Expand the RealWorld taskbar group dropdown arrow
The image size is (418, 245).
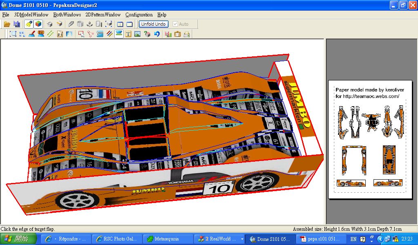[242, 239]
